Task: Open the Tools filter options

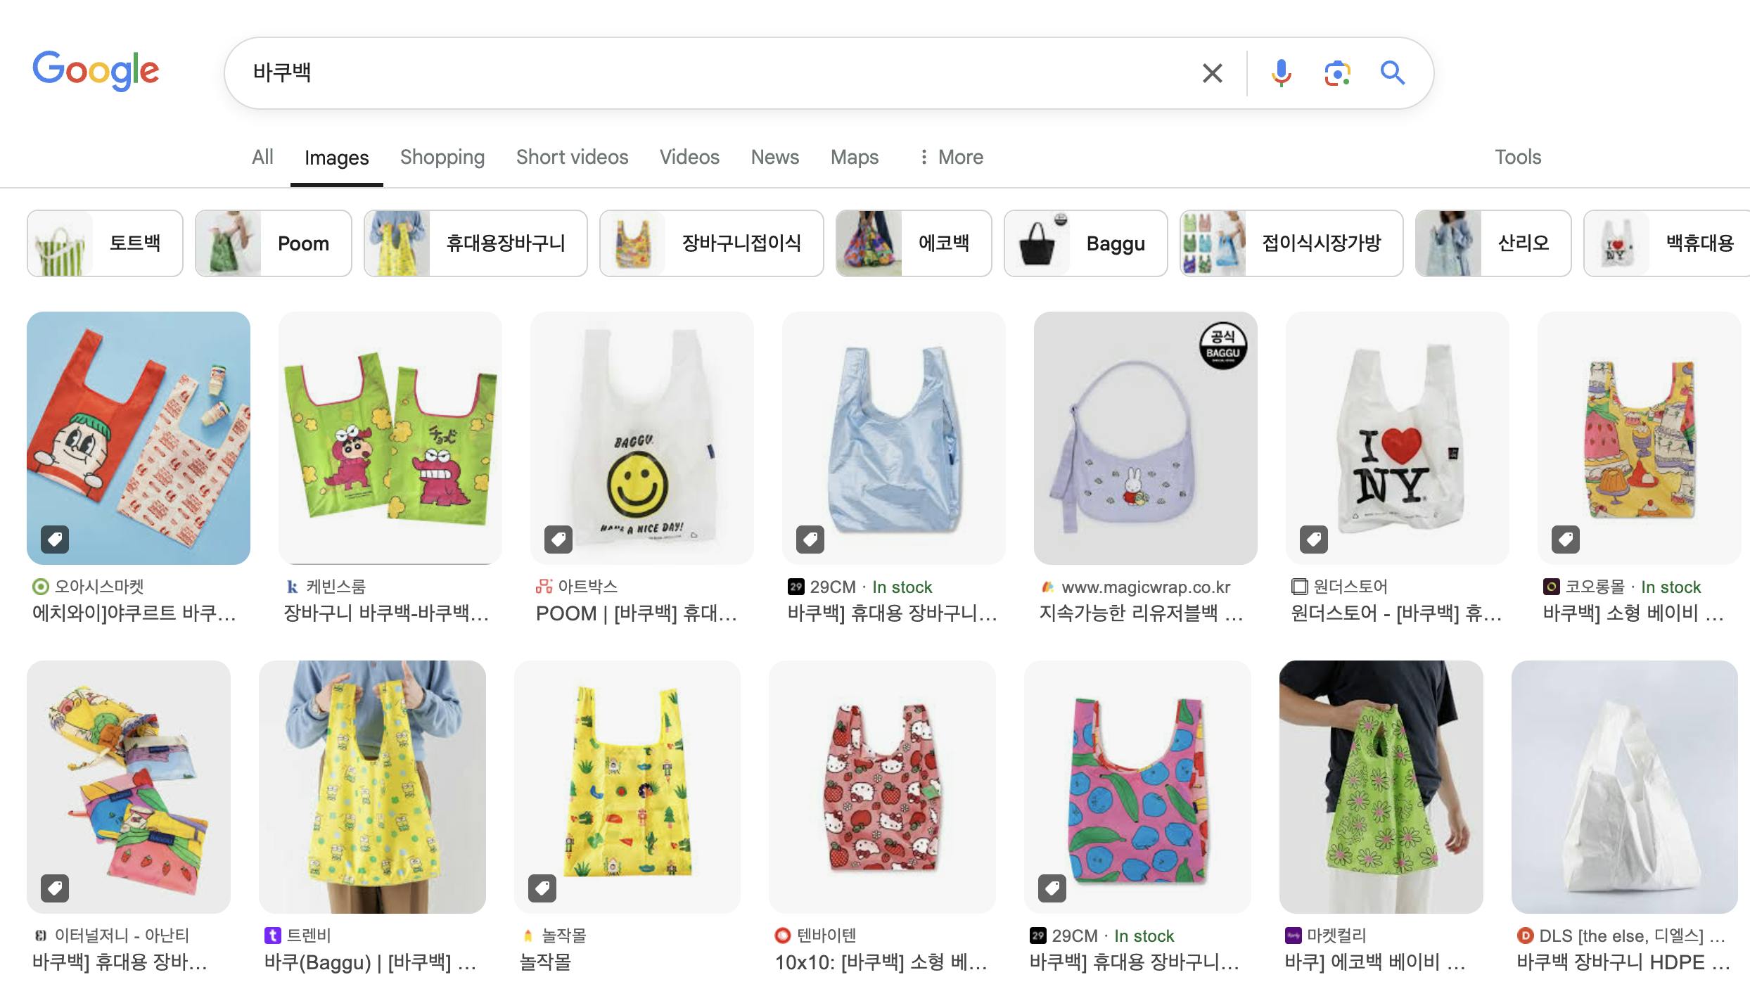Action: coord(1518,157)
